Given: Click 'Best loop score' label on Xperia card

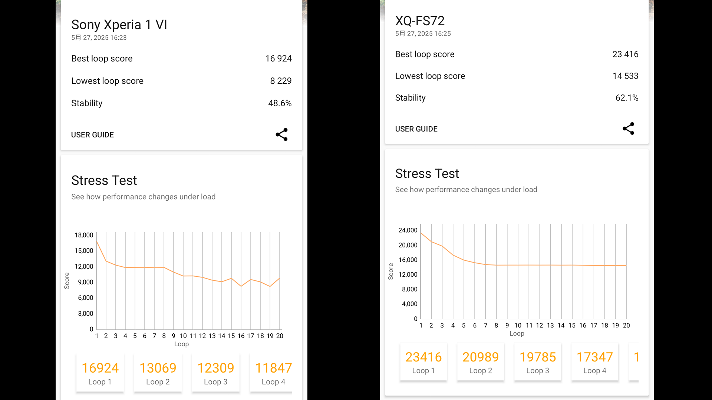Looking at the screenshot, I should tap(102, 59).
